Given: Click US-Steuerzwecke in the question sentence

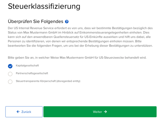Looking at the screenshot, I should point(111,58).
